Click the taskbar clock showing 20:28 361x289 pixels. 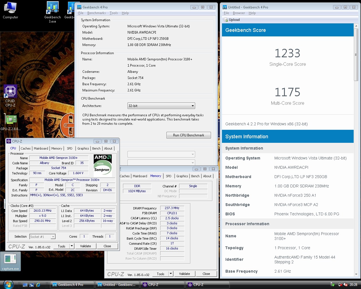tap(353, 285)
